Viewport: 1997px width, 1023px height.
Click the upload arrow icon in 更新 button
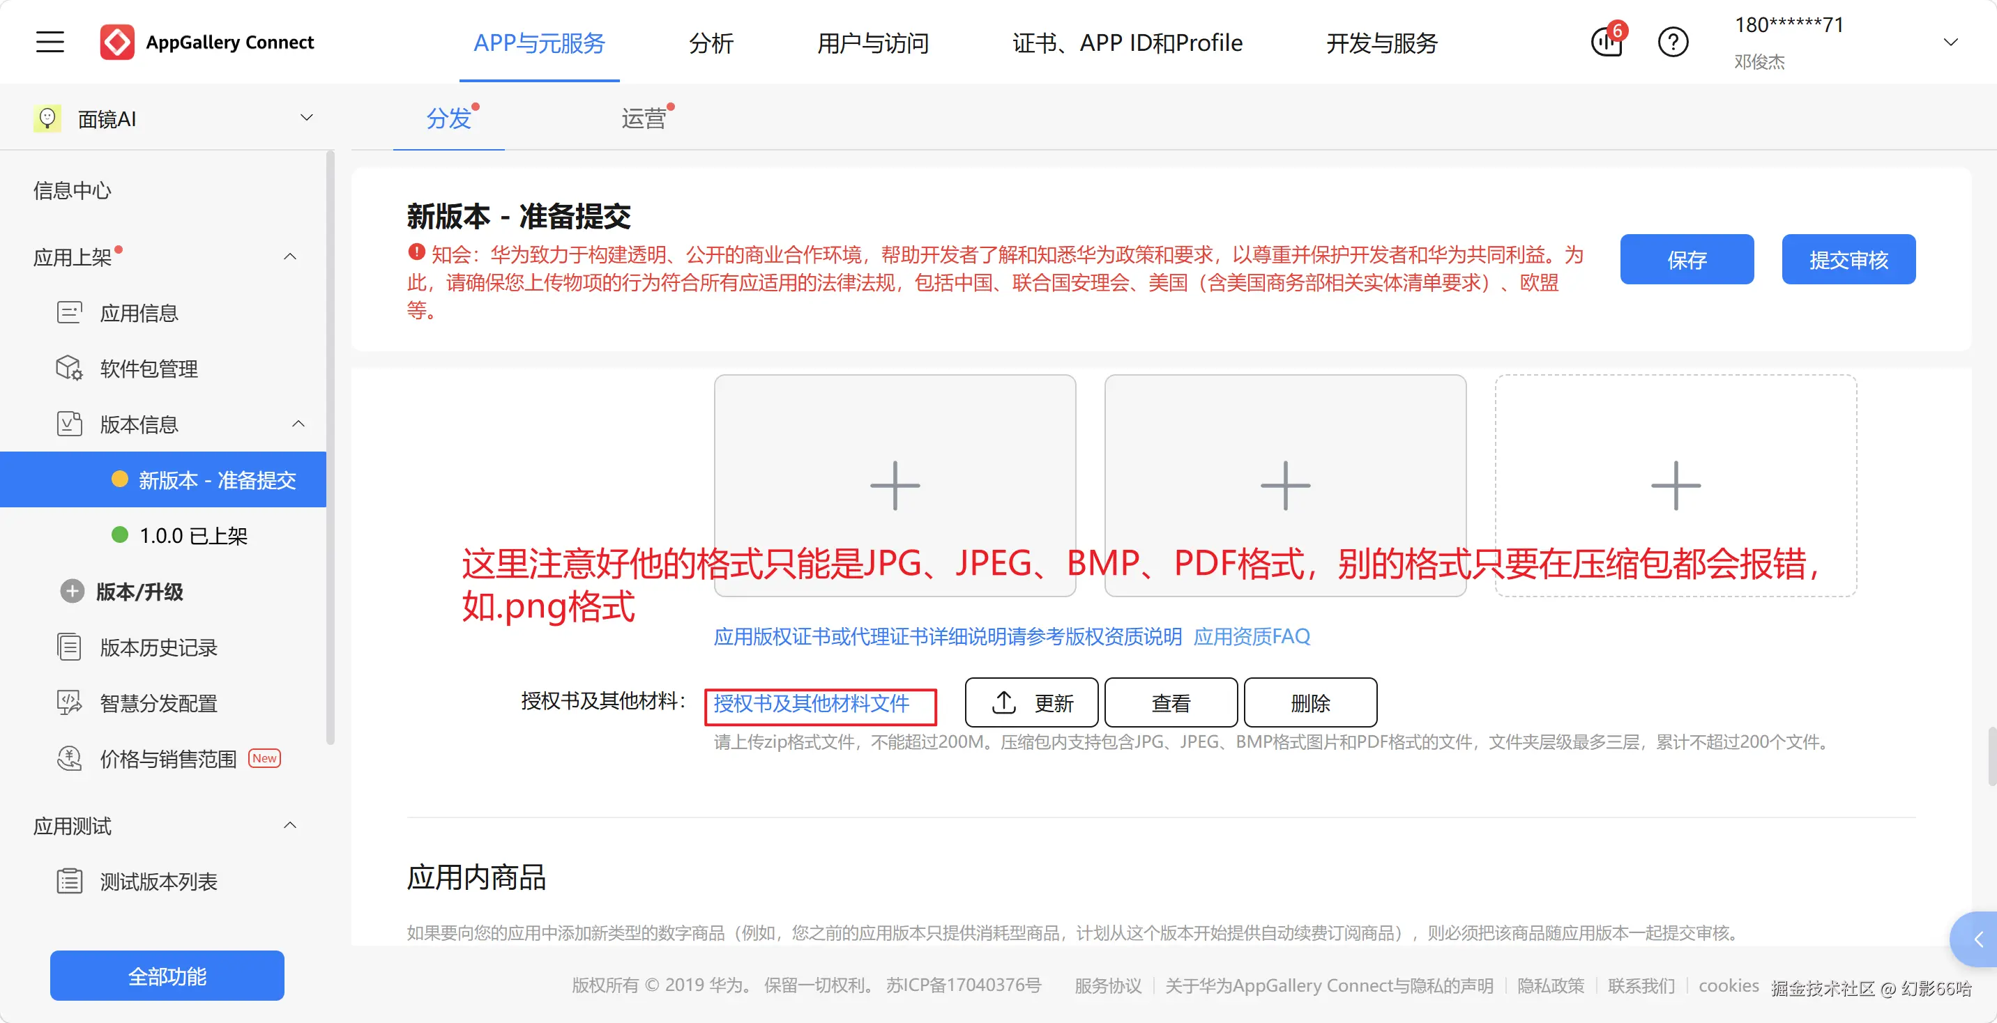(1004, 702)
